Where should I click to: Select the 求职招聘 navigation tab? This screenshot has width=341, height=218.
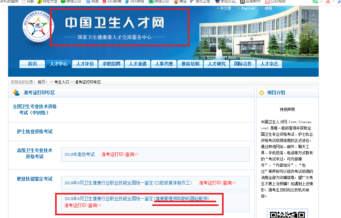[111, 64]
